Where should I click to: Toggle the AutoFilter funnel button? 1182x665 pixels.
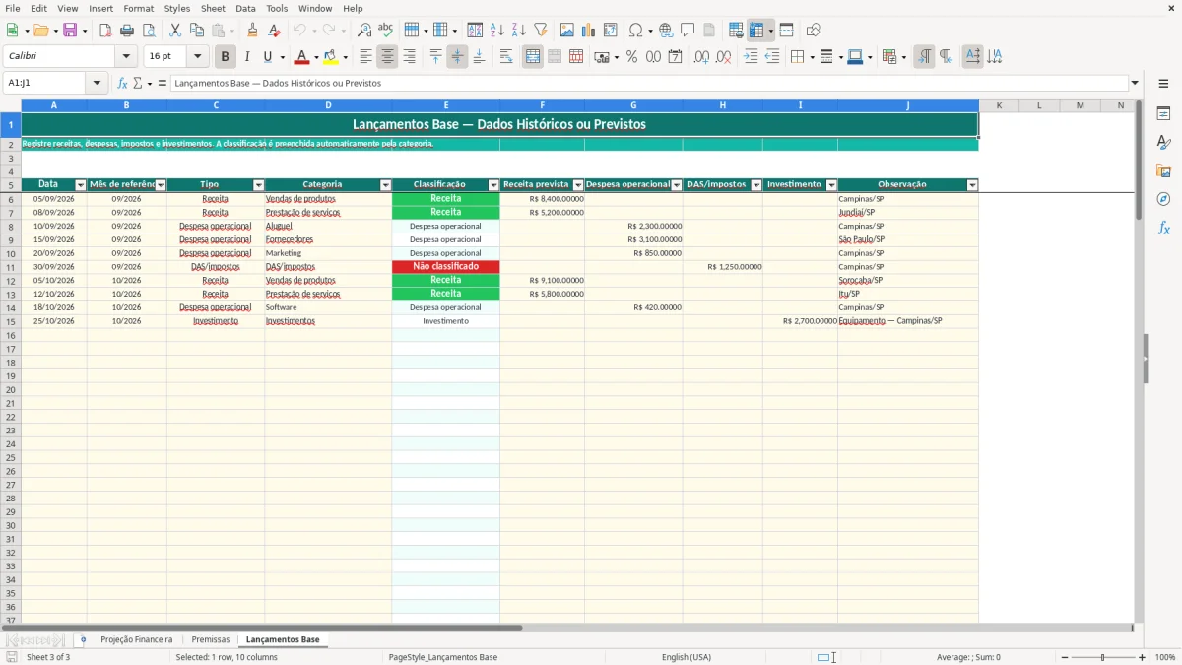point(541,31)
